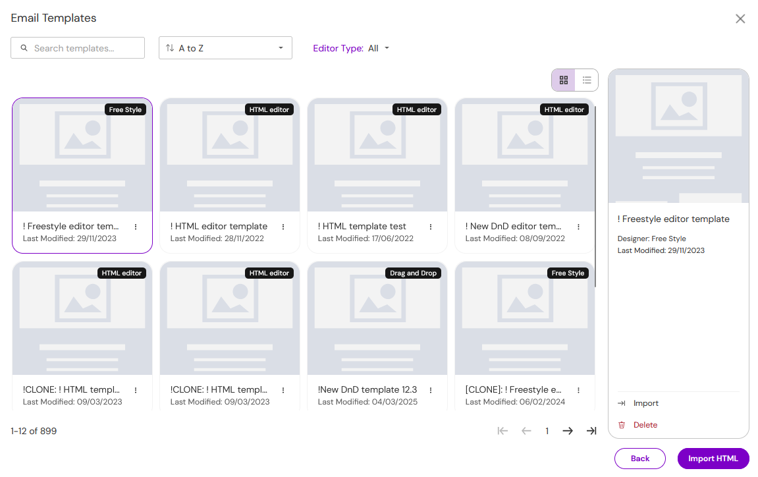Screen dimensions: 758x477
Task: Open options menu for '! New DnD editor tem...' card
Action: click(579, 227)
